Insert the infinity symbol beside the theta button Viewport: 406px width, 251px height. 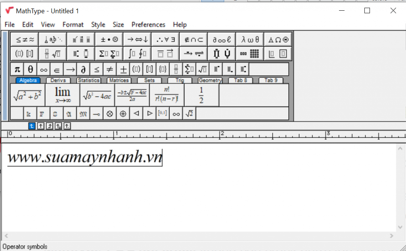44,69
